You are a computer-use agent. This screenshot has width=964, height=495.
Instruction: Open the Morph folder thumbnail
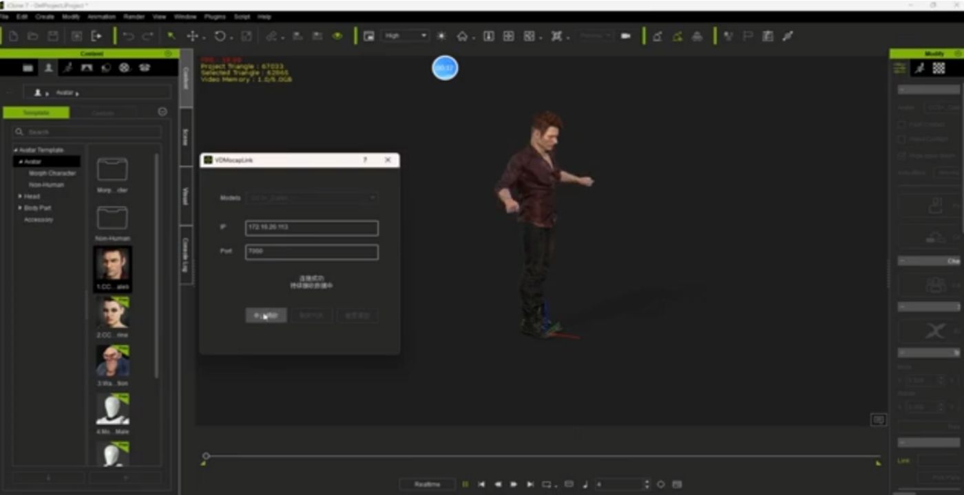112,169
